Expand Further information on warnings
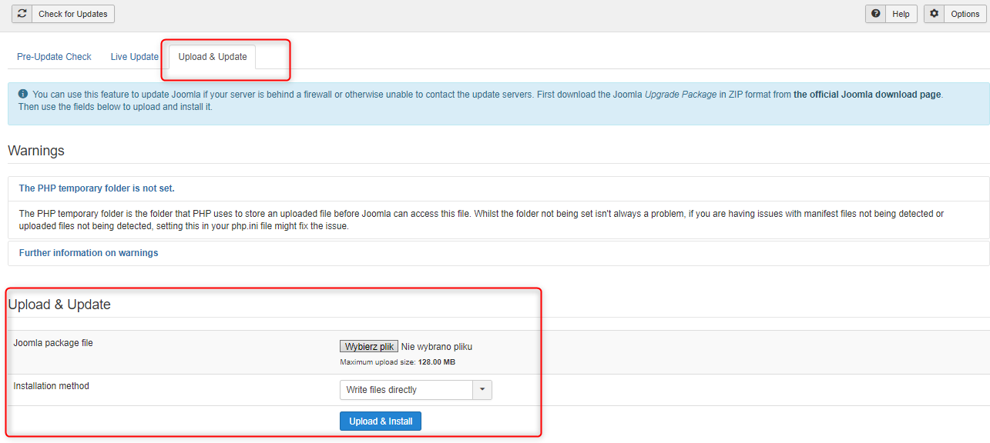990x443 pixels. 89,253
